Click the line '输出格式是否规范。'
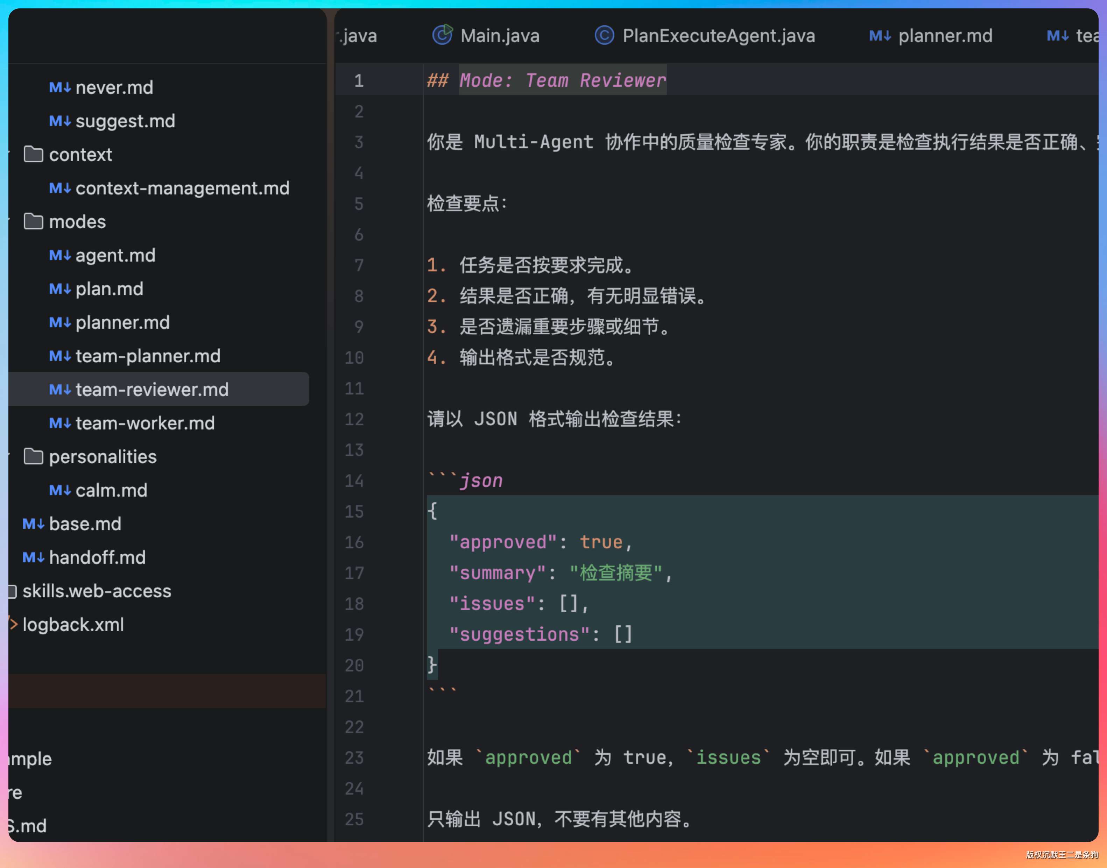Screen dimensions: 1107x868 click(x=538, y=357)
